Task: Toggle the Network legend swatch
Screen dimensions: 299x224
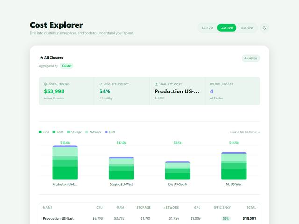Action: (86, 132)
